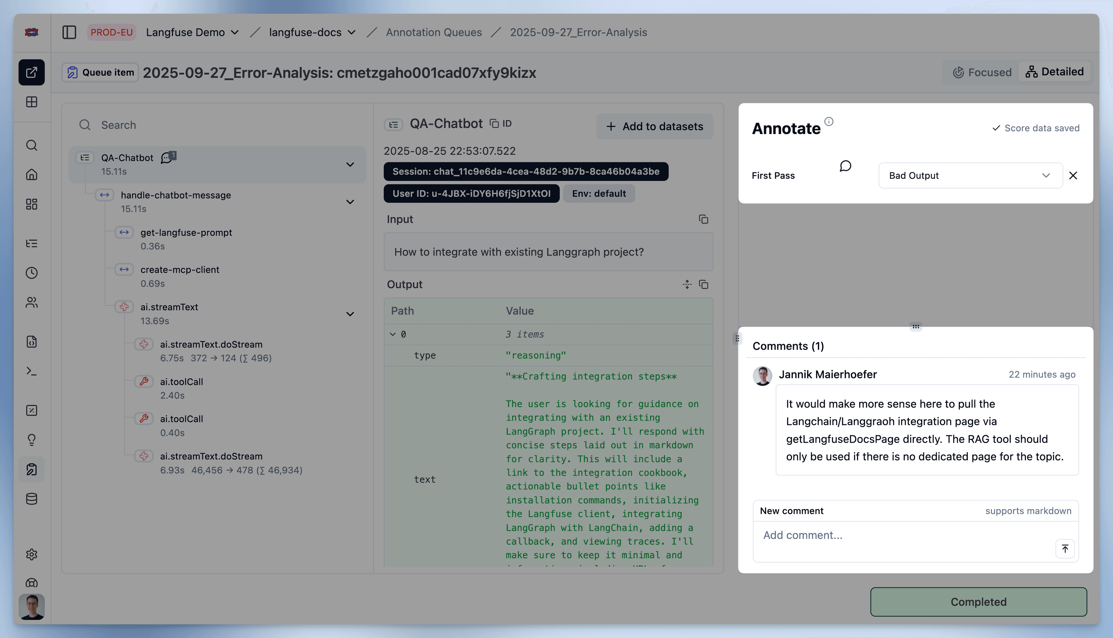Click the Completed button
Screen dimensions: 1113x638
point(978,601)
